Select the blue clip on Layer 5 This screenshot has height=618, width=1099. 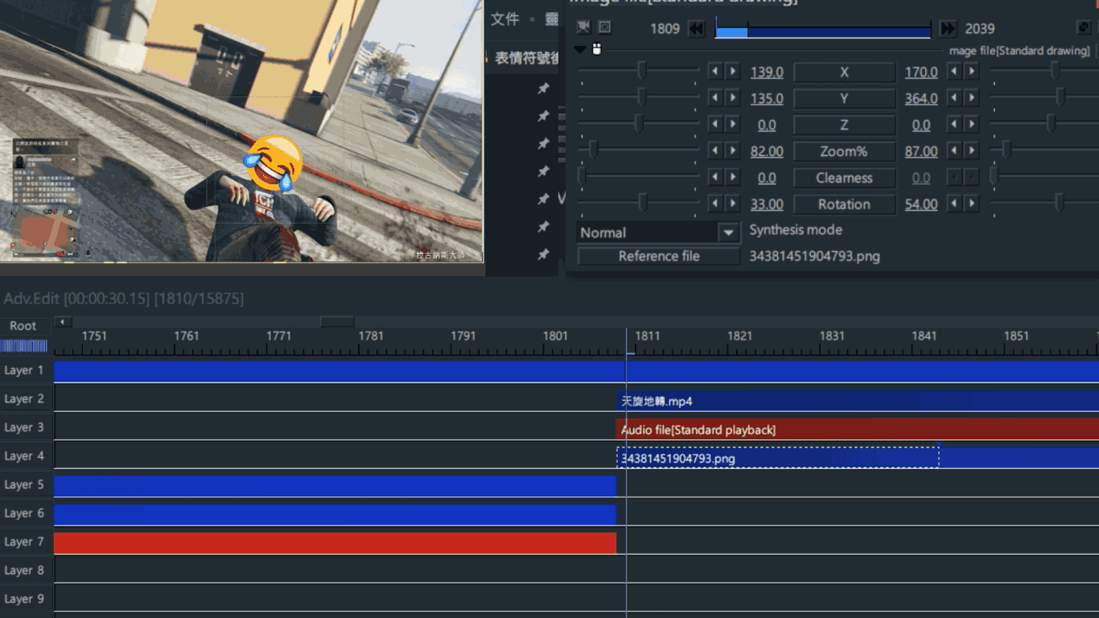[x=335, y=486]
